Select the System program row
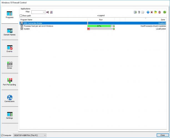 93,29
